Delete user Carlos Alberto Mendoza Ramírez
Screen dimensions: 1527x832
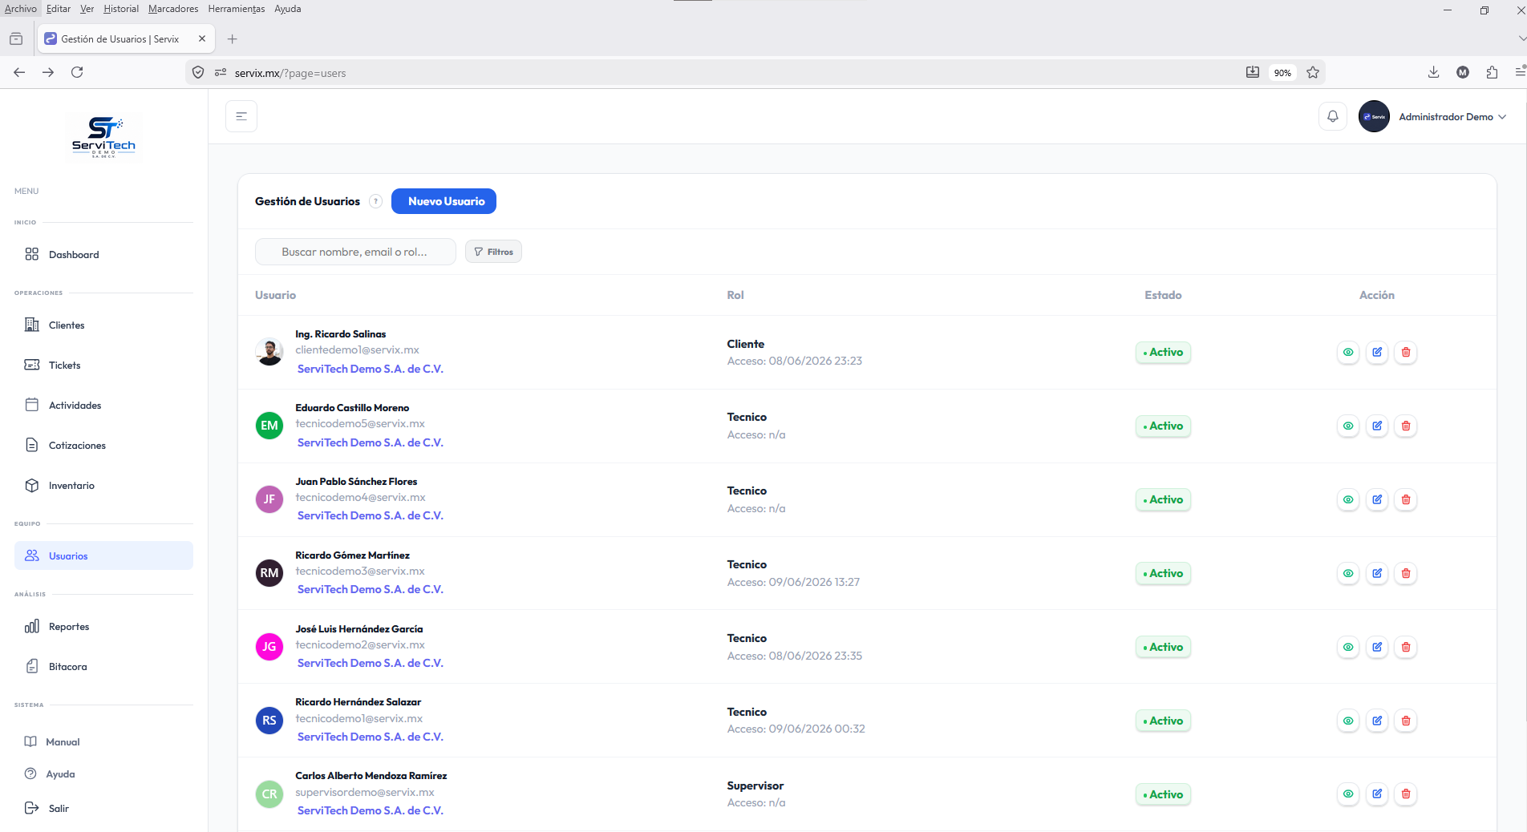click(x=1406, y=794)
